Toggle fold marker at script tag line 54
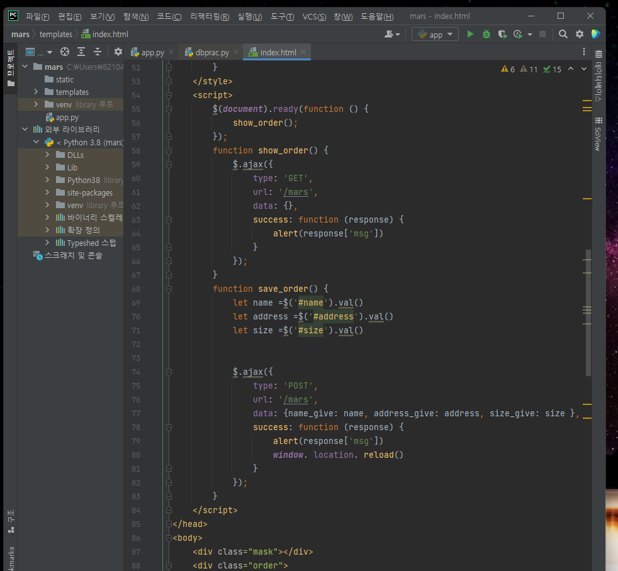Image resolution: width=618 pixels, height=571 pixels. (x=169, y=96)
